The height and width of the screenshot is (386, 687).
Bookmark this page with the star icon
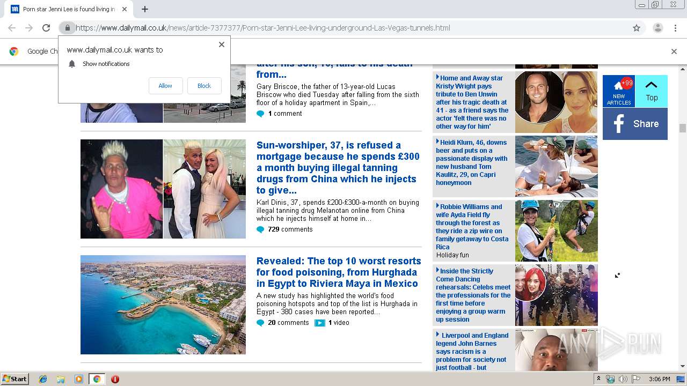coord(637,28)
